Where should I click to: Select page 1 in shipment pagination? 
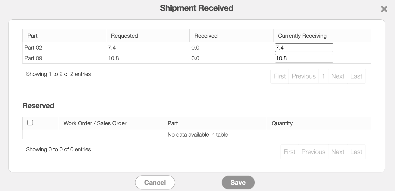(323, 76)
